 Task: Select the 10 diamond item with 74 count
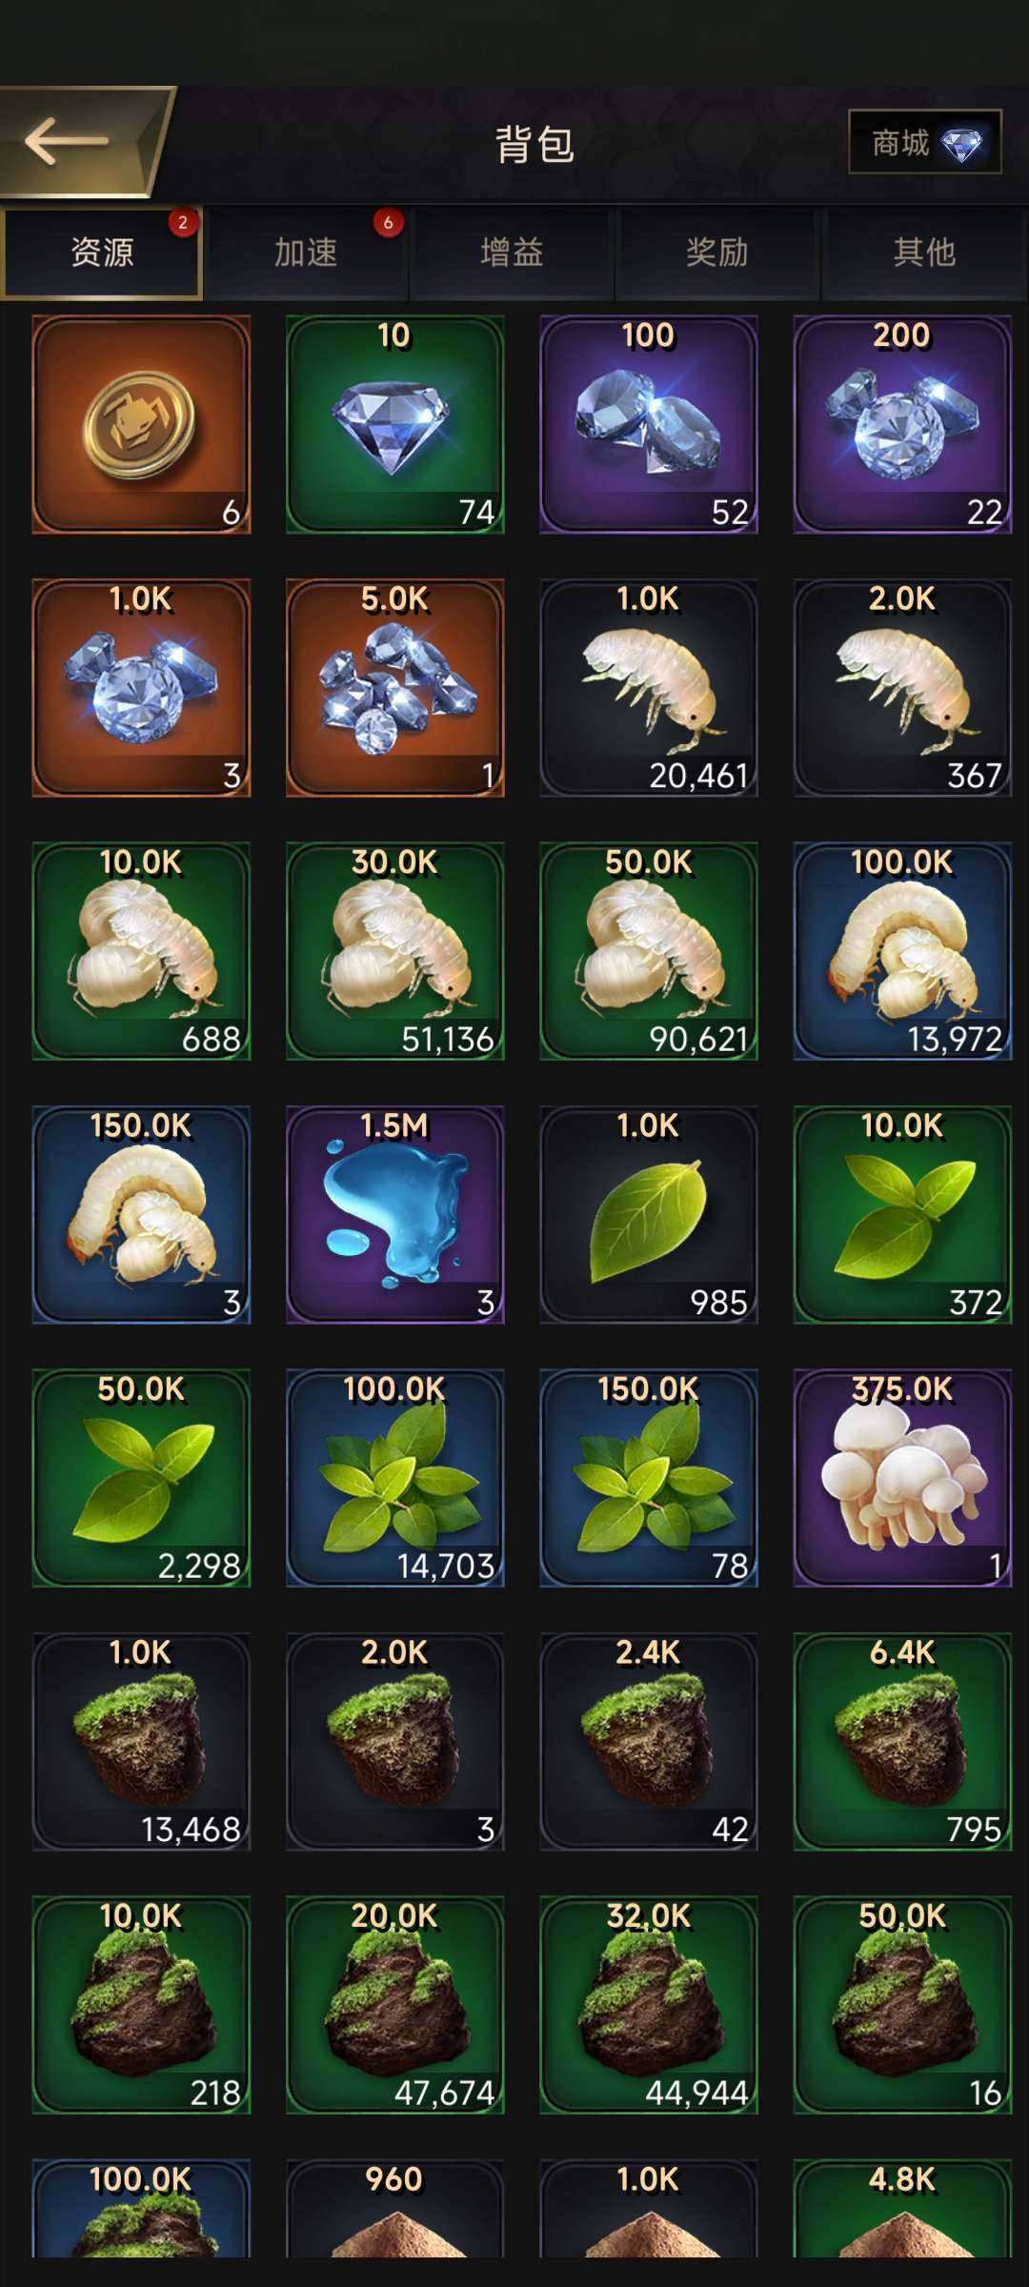(x=394, y=424)
